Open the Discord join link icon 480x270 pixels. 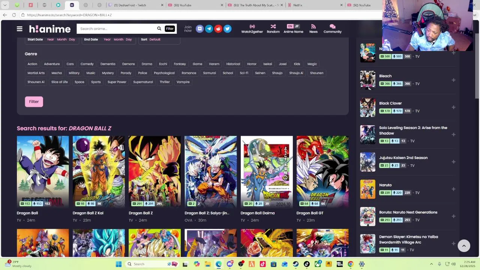pyautogui.click(x=199, y=29)
